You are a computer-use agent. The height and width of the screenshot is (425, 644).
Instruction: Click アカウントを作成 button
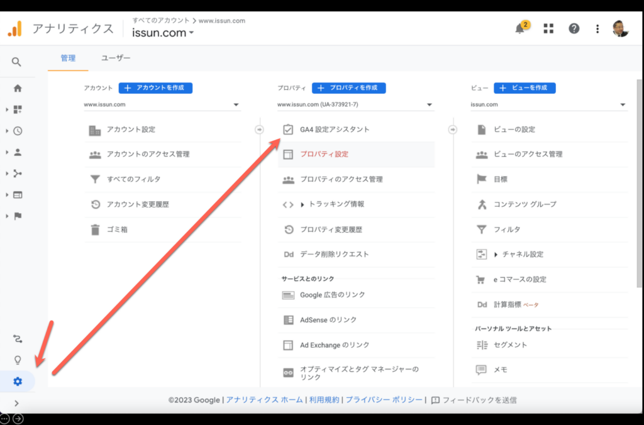pos(156,88)
